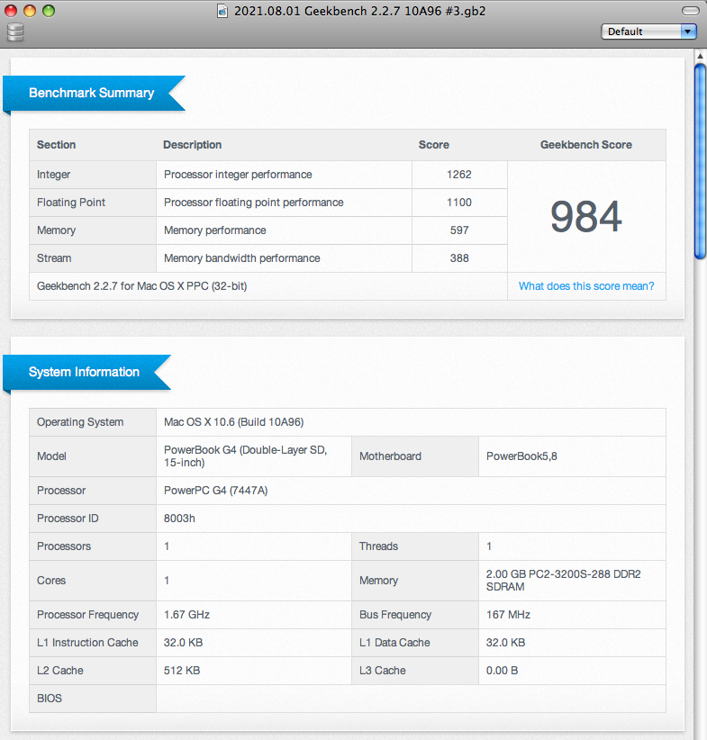The height and width of the screenshot is (740, 707).
Task: Open the Default view dropdown
Action: point(648,32)
